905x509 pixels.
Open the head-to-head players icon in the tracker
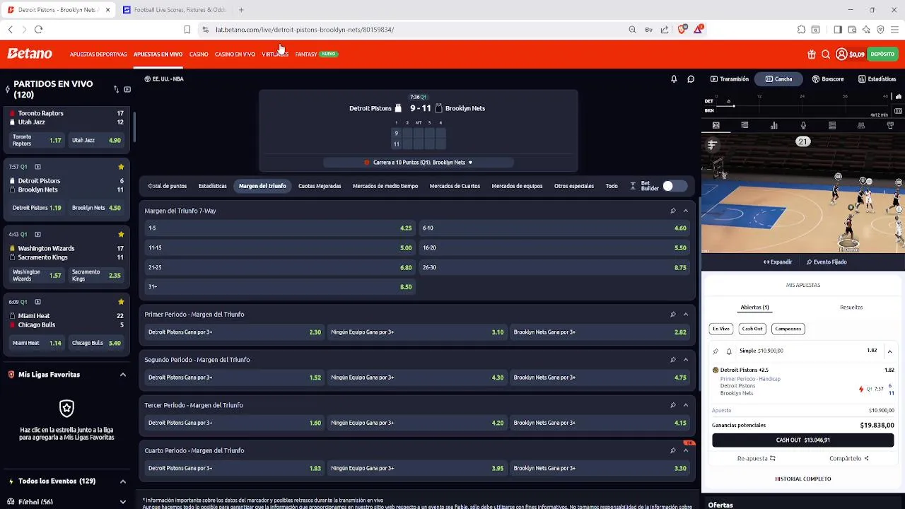click(861, 126)
